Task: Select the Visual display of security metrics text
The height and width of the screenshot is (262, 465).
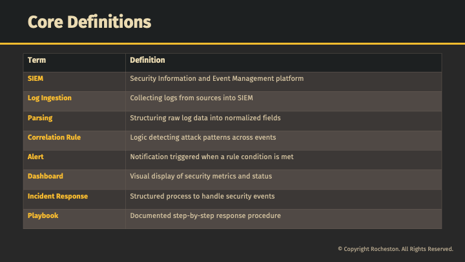Action: (201, 176)
